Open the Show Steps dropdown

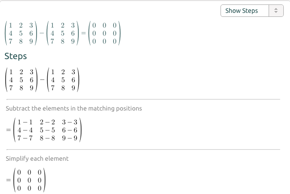(252, 11)
